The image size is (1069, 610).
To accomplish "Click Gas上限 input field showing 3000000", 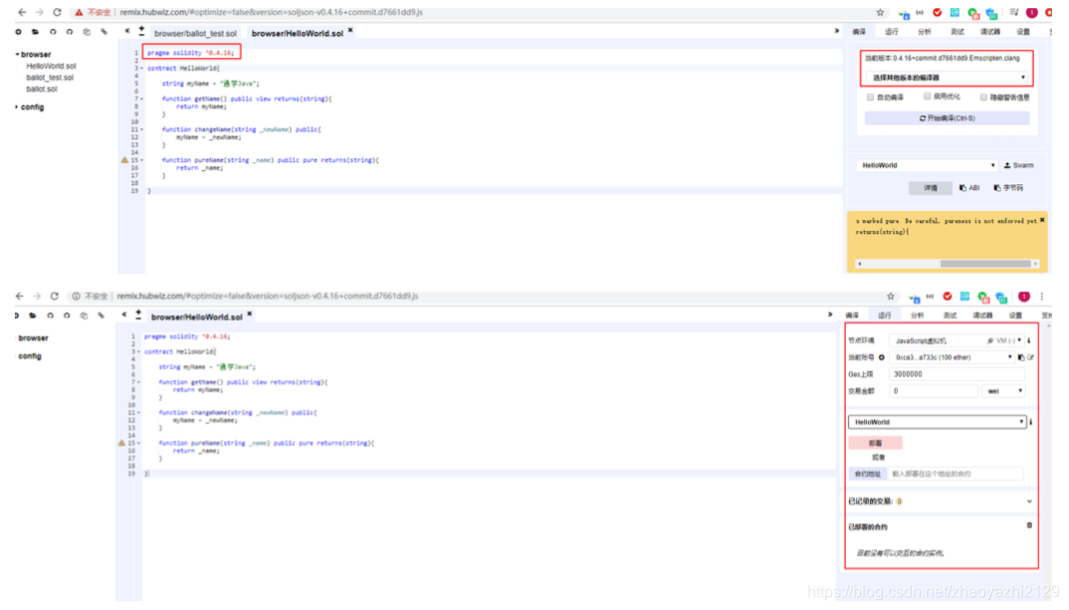I will point(957,374).
